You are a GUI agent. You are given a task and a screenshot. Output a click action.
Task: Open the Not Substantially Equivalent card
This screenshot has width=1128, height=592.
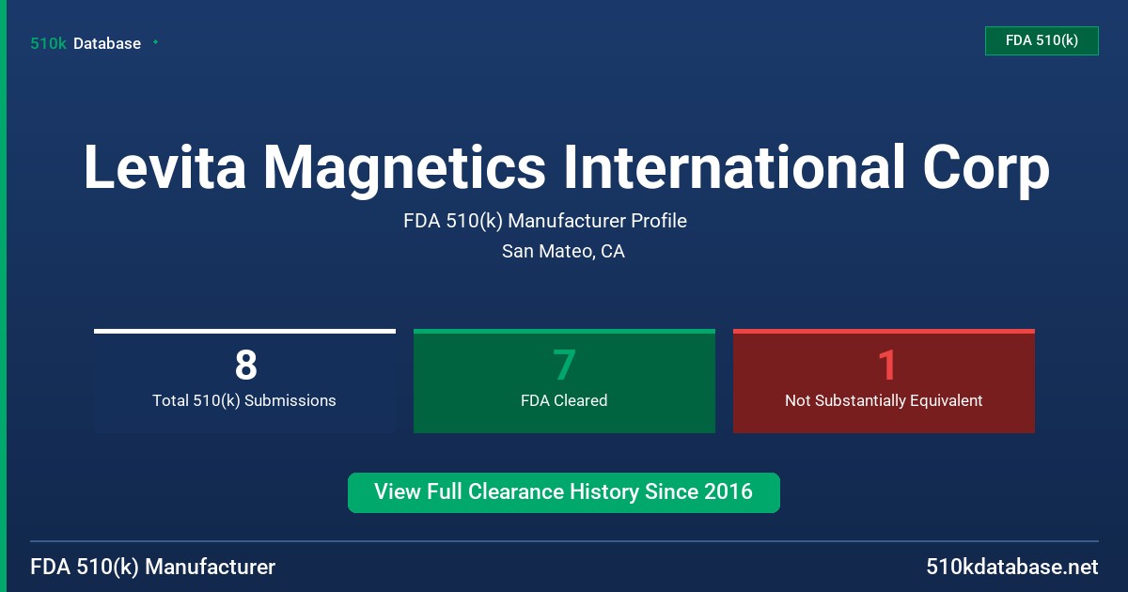coord(884,382)
